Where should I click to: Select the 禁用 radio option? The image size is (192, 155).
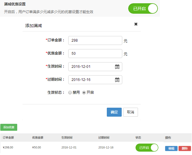click(x=70, y=93)
